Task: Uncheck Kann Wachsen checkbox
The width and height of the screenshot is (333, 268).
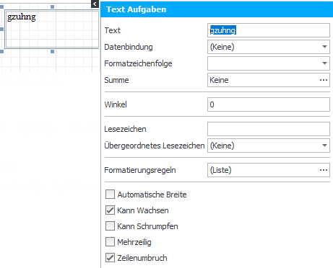Action: pos(110,210)
